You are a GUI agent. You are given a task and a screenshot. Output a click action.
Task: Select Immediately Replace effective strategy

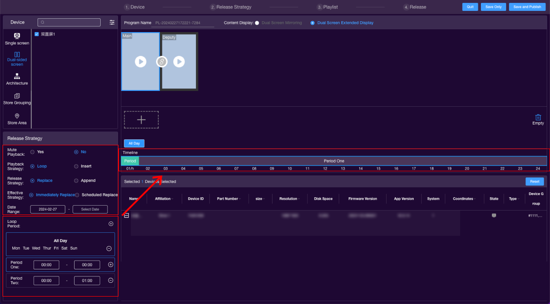pos(31,195)
